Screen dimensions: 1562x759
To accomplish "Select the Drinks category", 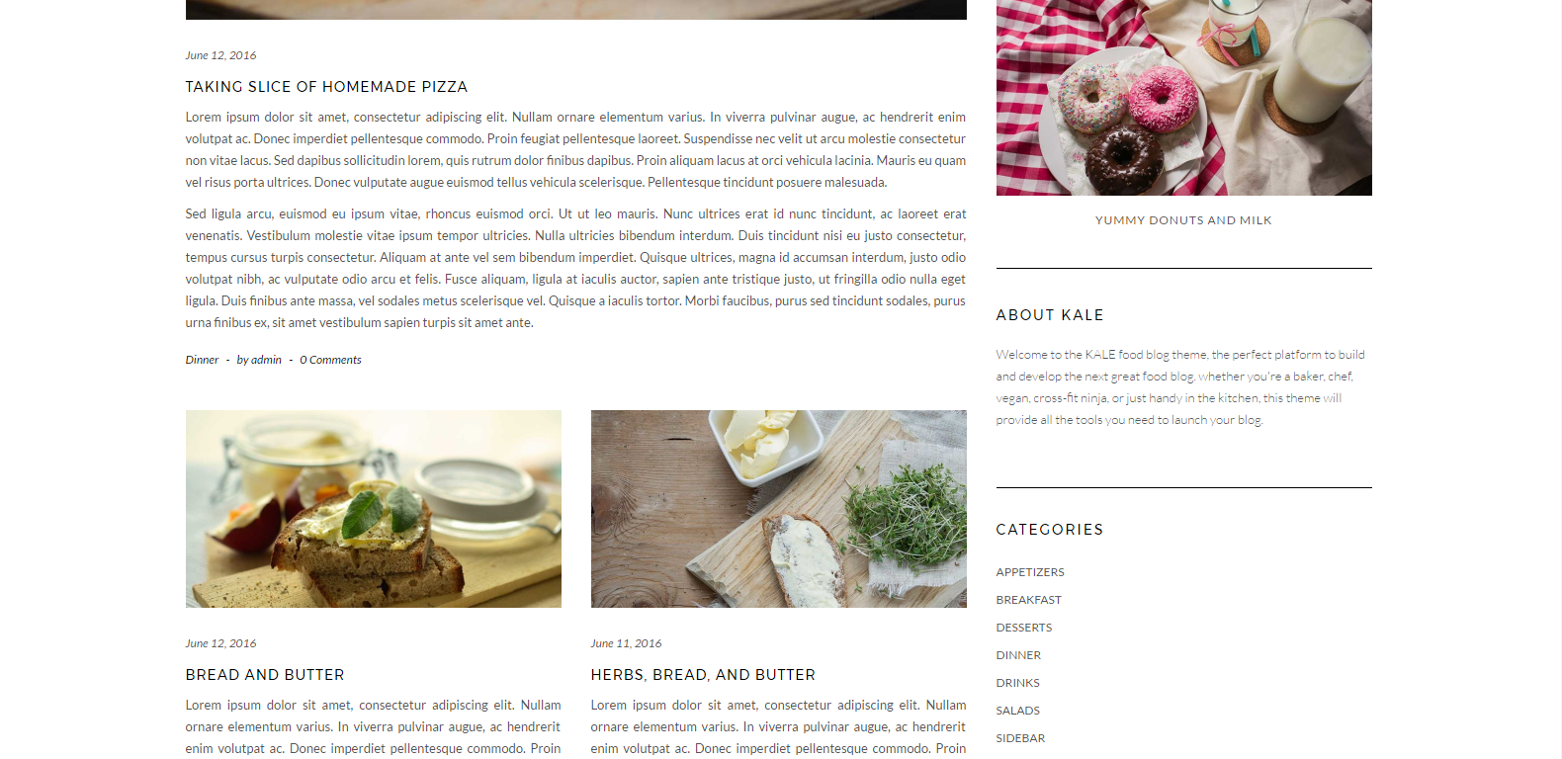I will pos(1017,683).
